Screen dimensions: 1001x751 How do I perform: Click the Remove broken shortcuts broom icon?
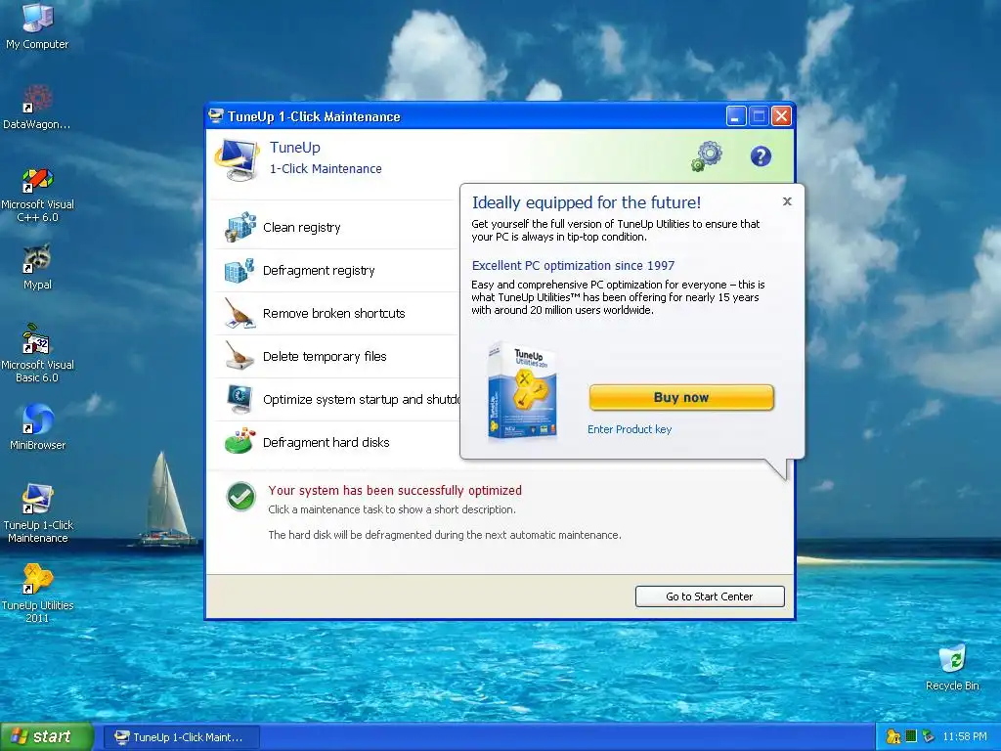pyautogui.click(x=240, y=313)
